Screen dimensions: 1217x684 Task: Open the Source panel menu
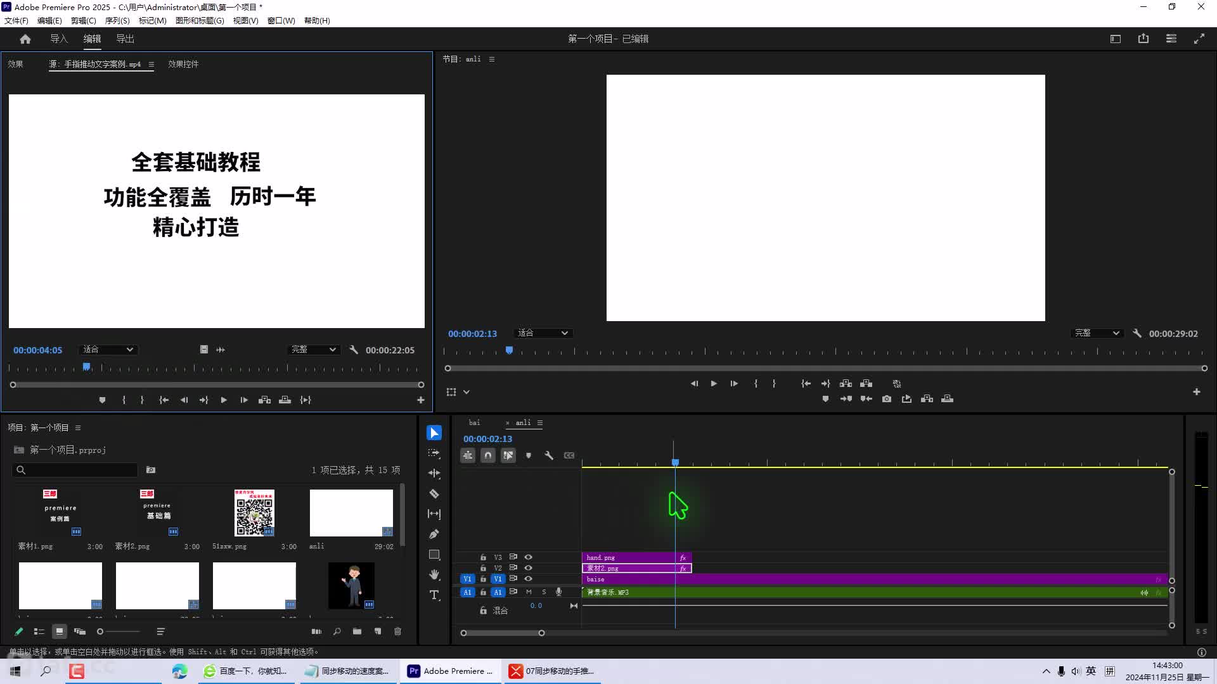click(151, 65)
